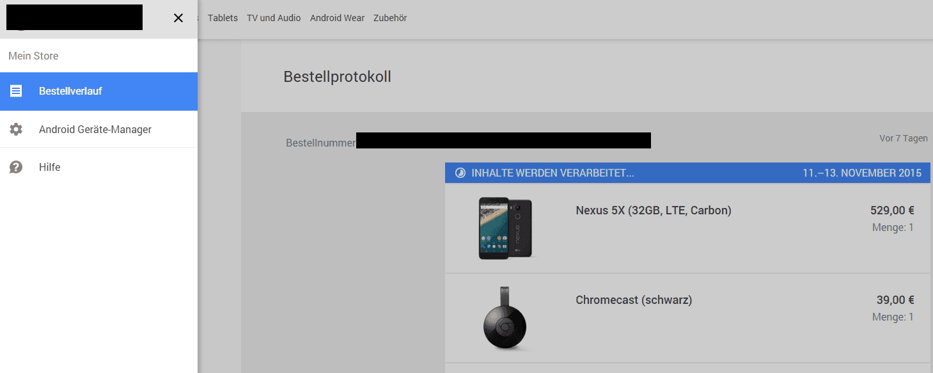Screen dimensions: 933x373
Task: Open Nexus 5X (32GB, LTE, Carbon) link
Action: tap(654, 210)
